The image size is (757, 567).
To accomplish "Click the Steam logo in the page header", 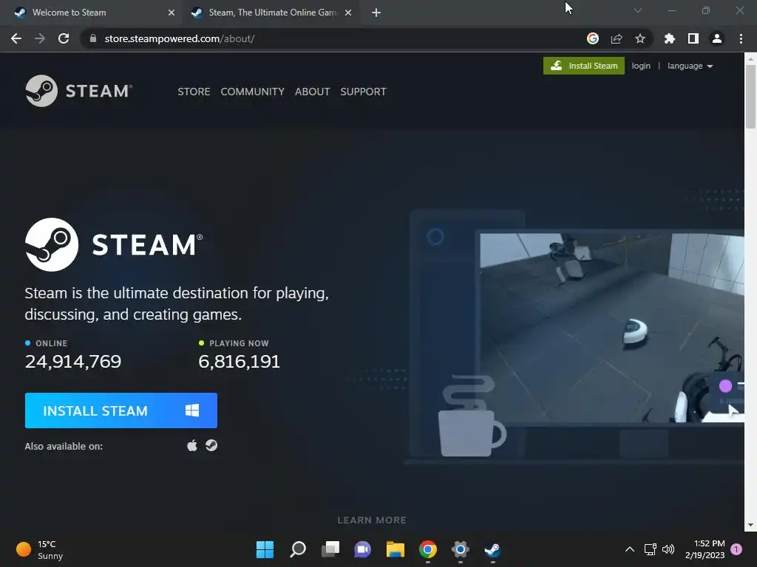I will coord(78,91).
